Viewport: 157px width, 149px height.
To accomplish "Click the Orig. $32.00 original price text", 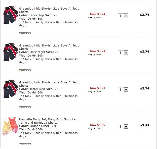I will coord(95,128).
